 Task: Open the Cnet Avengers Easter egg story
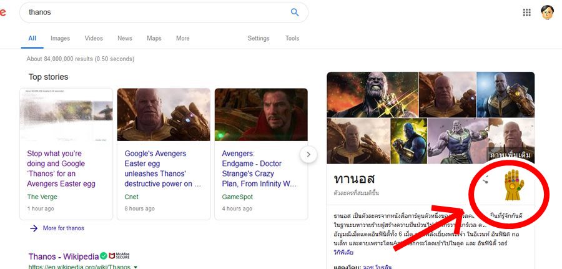(163, 169)
